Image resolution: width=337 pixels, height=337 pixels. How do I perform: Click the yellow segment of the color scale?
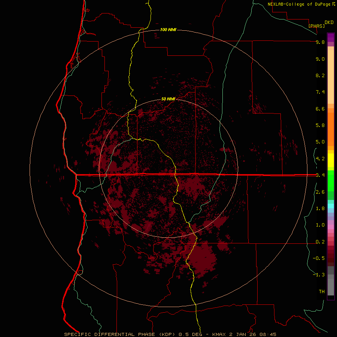[331, 160]
